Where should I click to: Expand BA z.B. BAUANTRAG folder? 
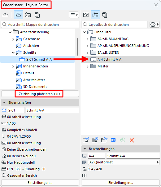tap(88, 39)
